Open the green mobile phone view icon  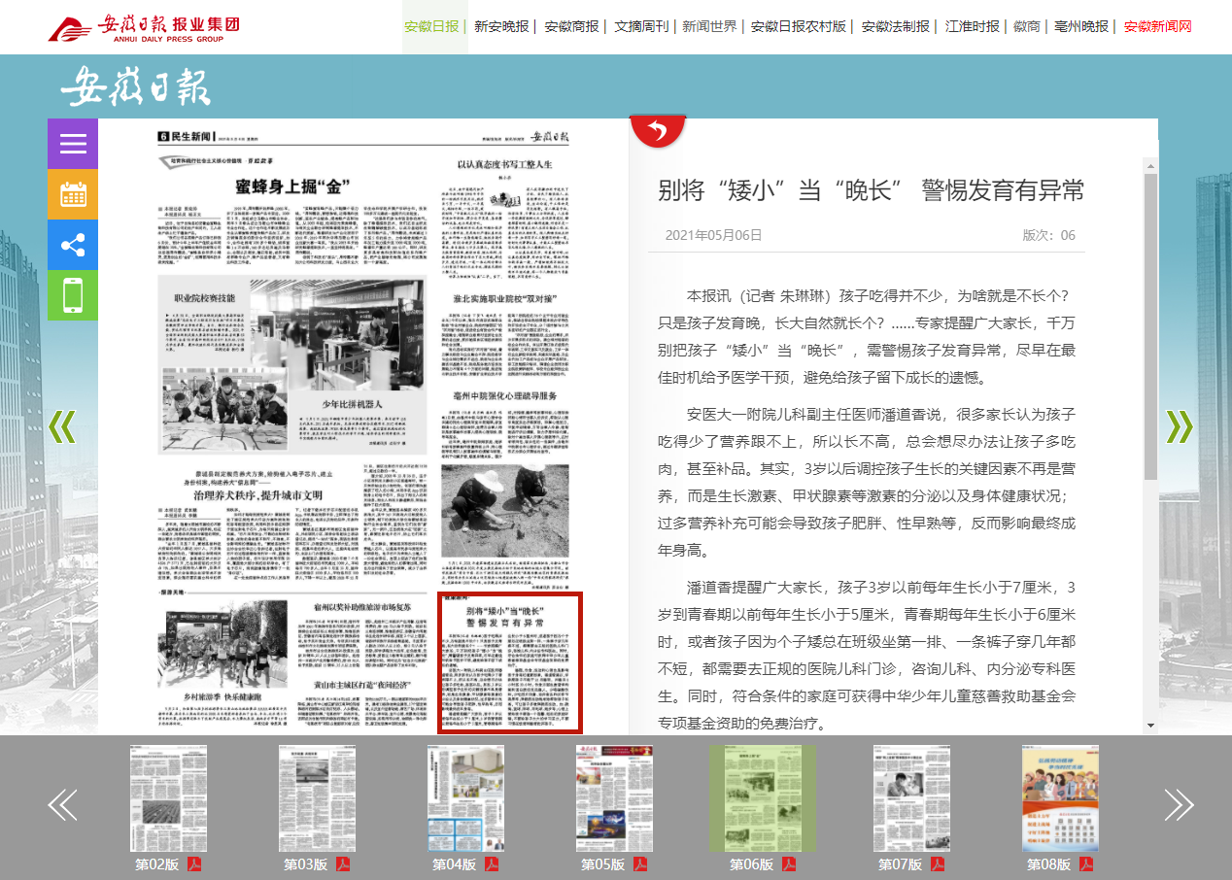pos(73,295)
